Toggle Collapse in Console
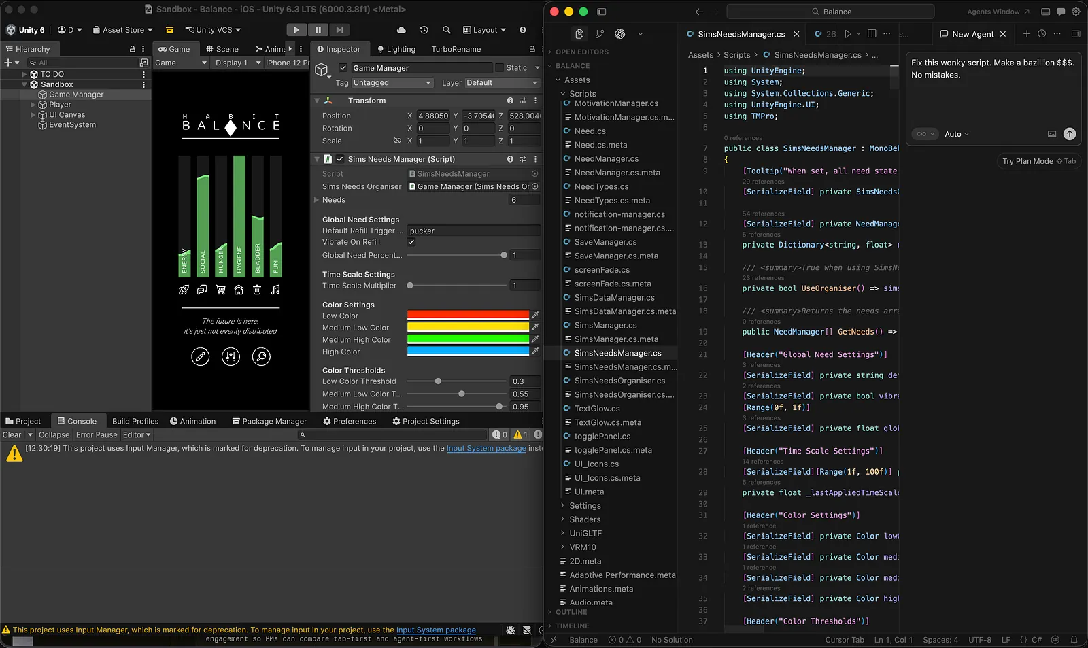The image size is (1088, 648). click(x=54, y=435)
